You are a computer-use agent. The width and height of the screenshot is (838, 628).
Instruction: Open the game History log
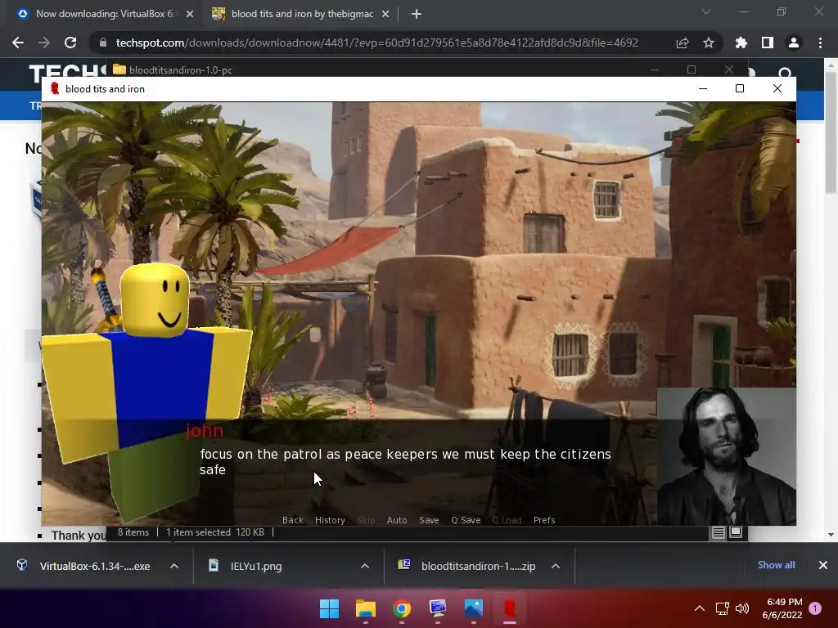point(330,520)
